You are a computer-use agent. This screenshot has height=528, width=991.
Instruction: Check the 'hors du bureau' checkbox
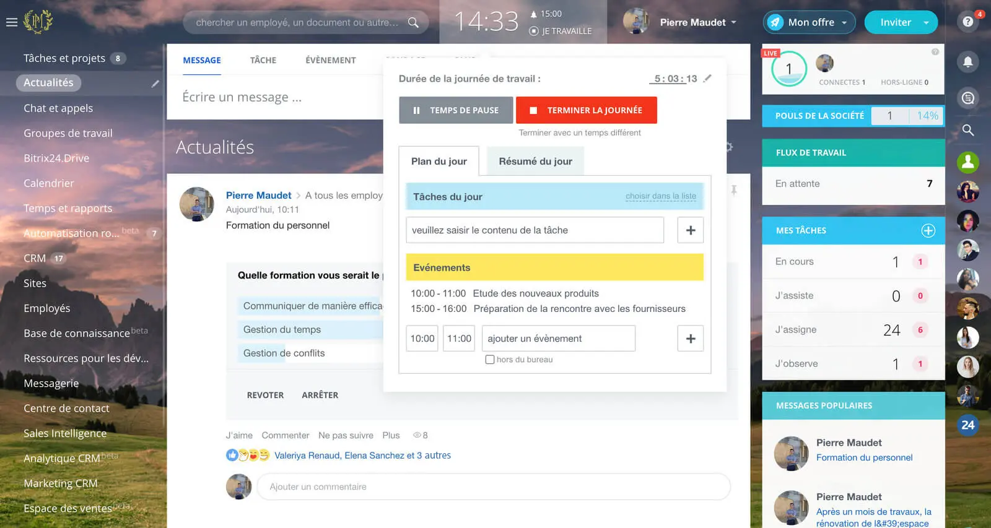coord(490,360)
